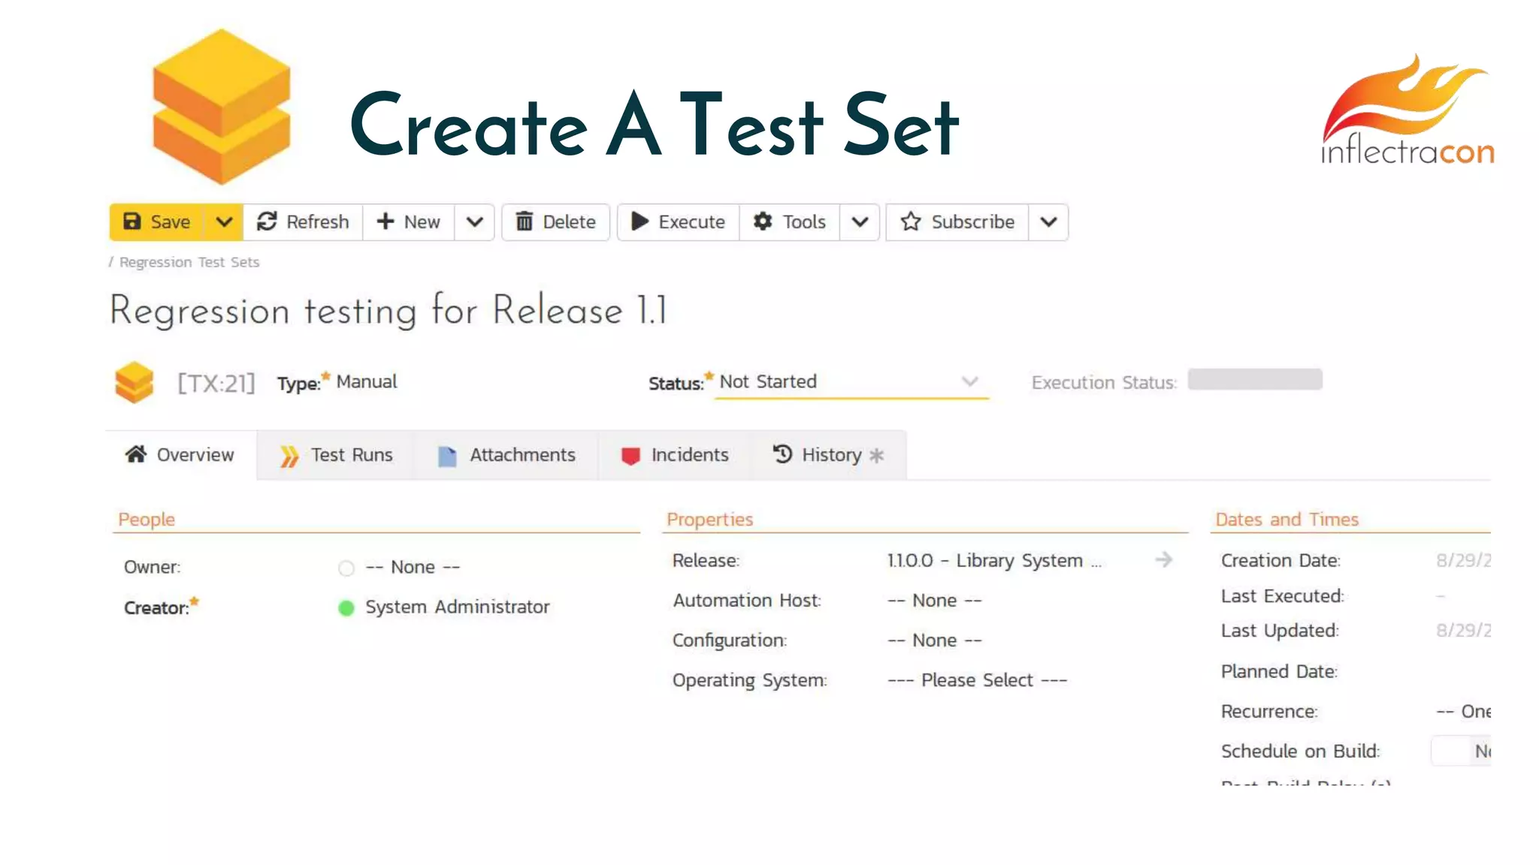Click the plus icon on New
1539x865 pixels.
[385, 222]
